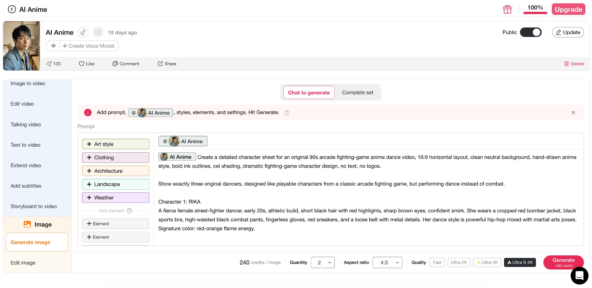
Task: Select Generate image in sidebar
Action: [x=37, y=242]
